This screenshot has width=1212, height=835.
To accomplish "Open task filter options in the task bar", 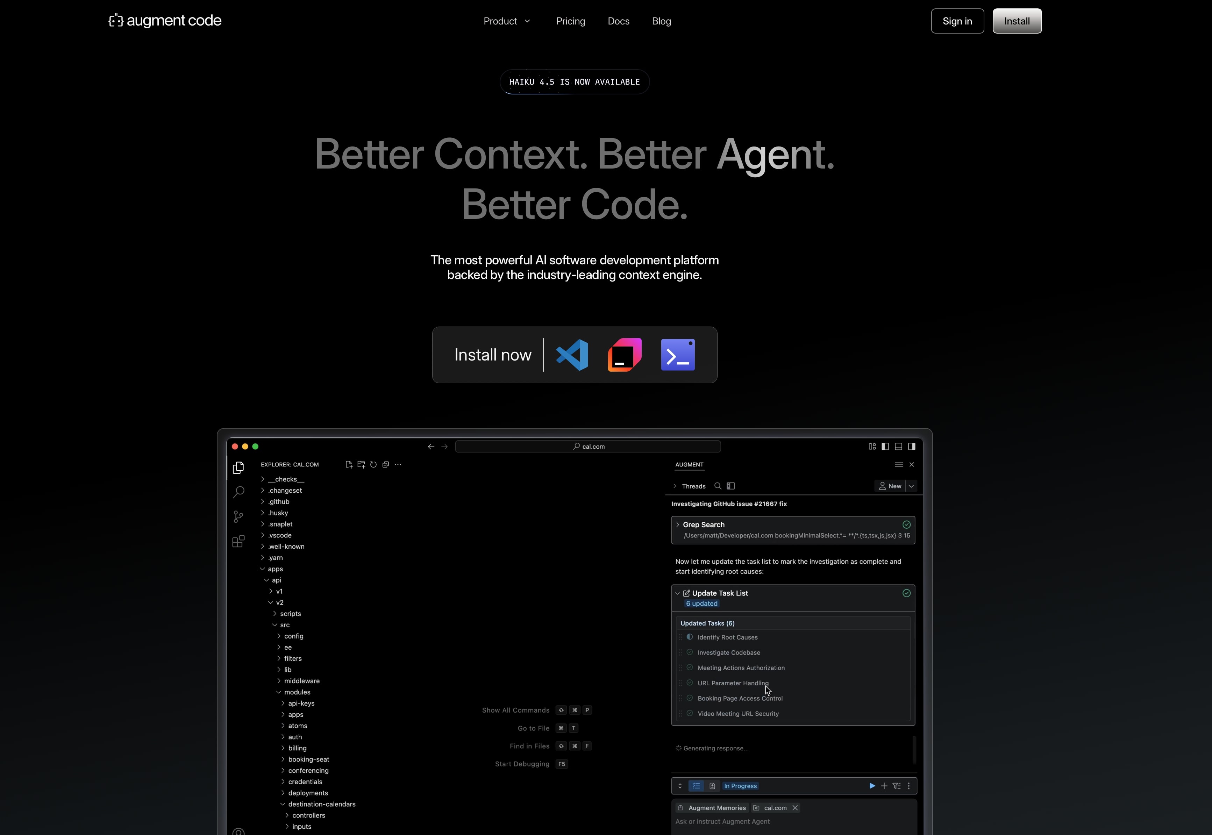I will coord(897,786).
